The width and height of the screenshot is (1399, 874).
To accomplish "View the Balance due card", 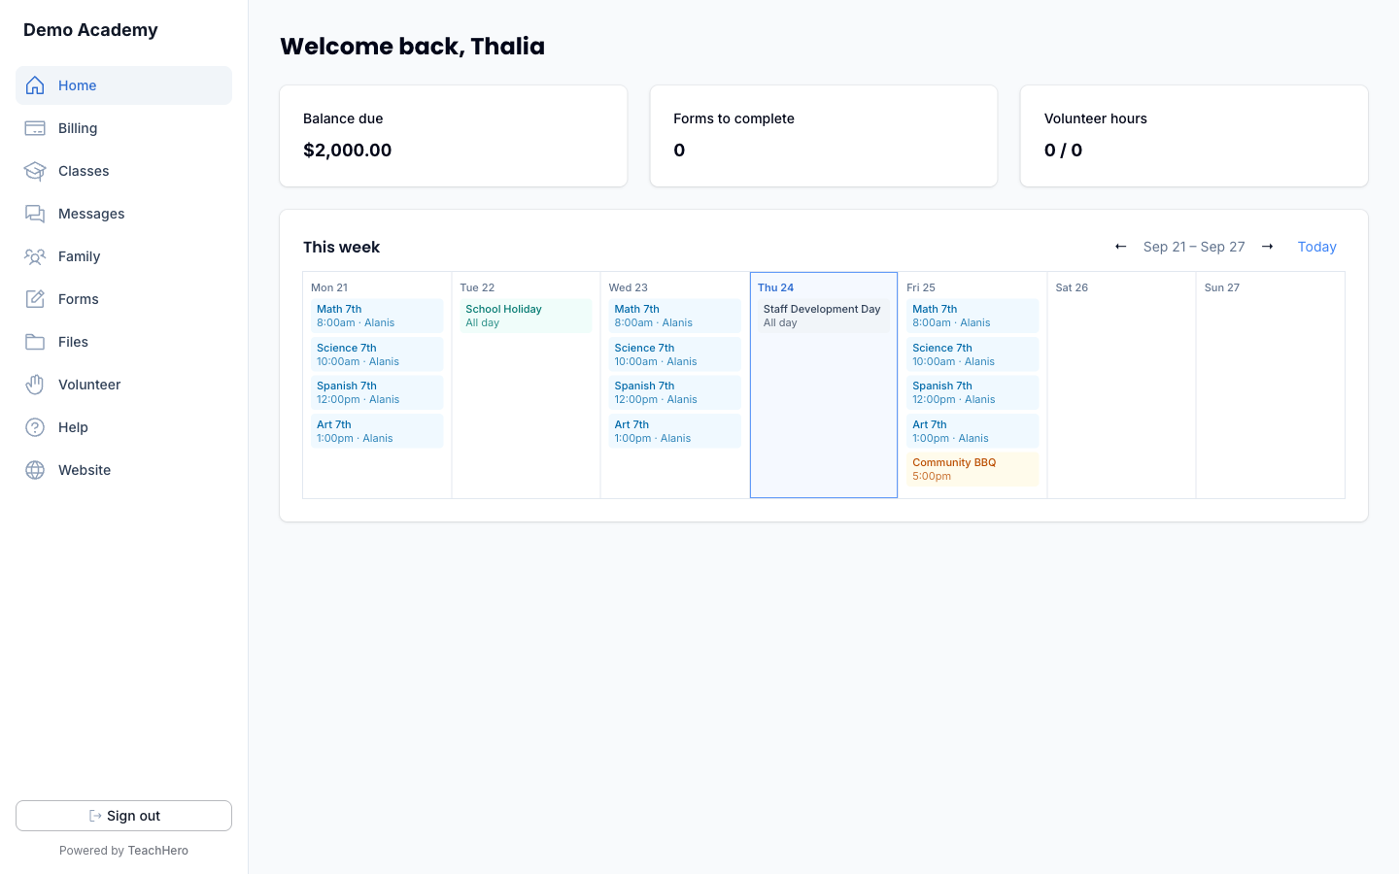I will [x=454, y=136].
